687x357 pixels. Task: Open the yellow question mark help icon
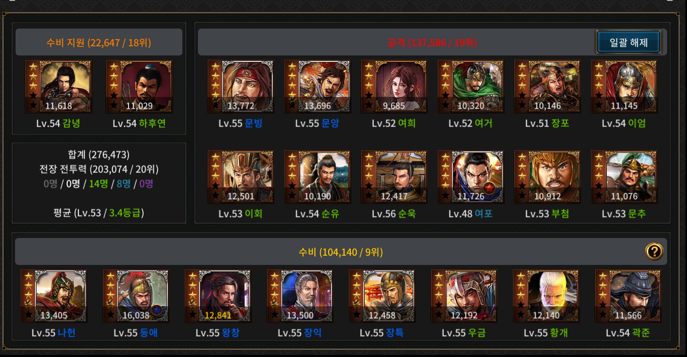(x=654, y=251)
